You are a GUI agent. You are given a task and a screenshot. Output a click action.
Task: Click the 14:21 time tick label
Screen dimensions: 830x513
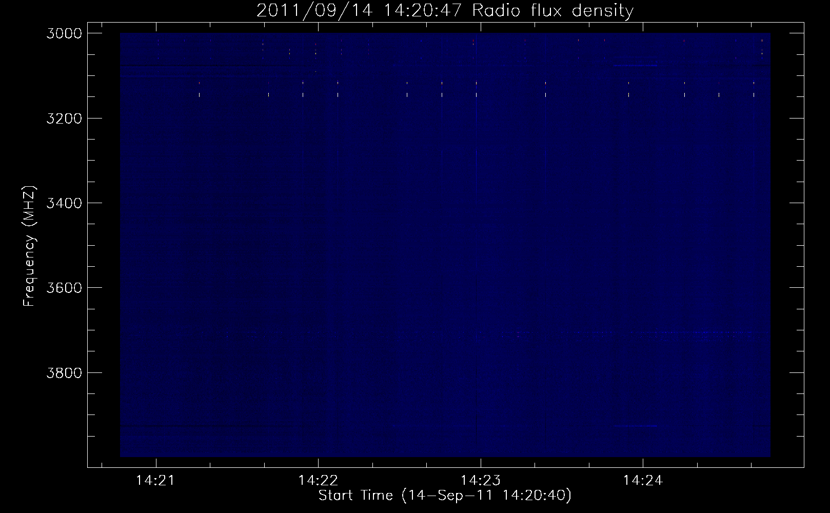[x=155, y=480]
